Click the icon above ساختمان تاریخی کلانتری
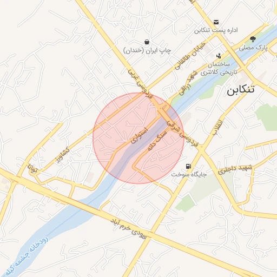This screenshot has height=277, width=277. tap(219, 56)
